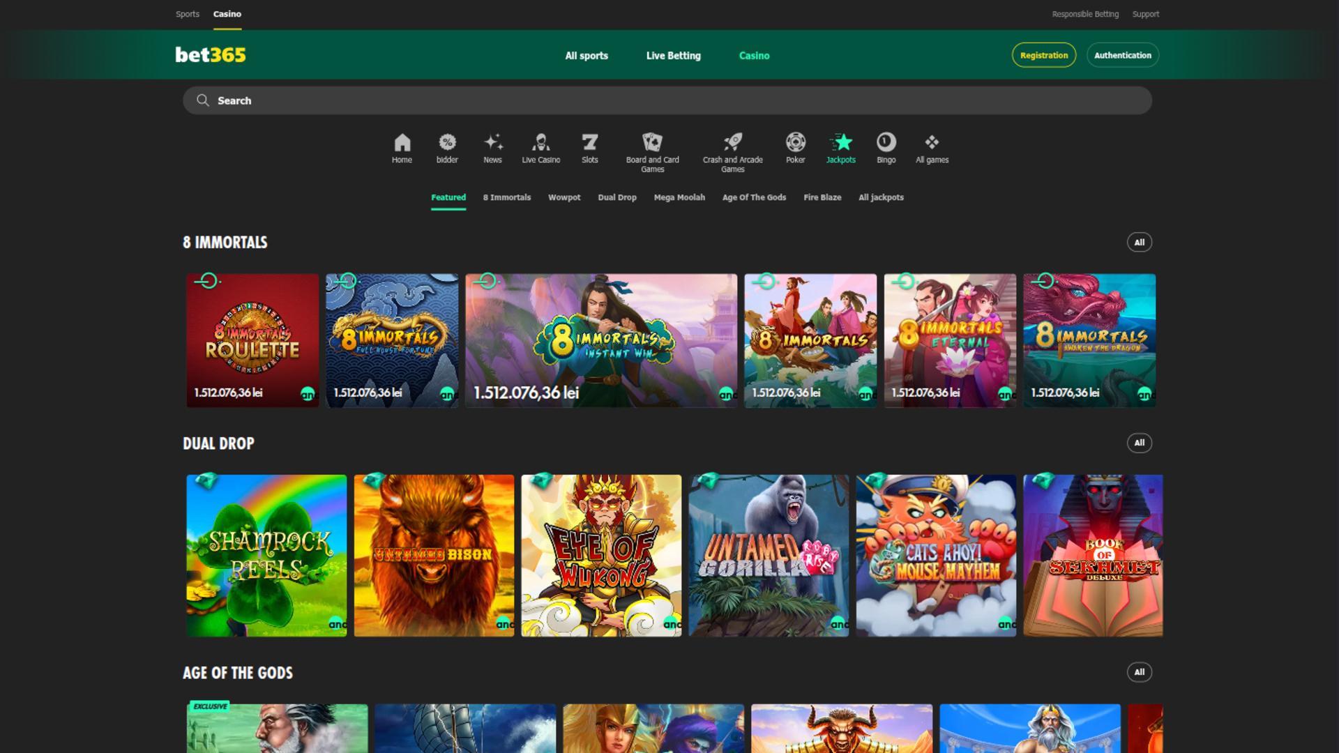
Task: Open the Home section
Action: click(x=402, y=148)
